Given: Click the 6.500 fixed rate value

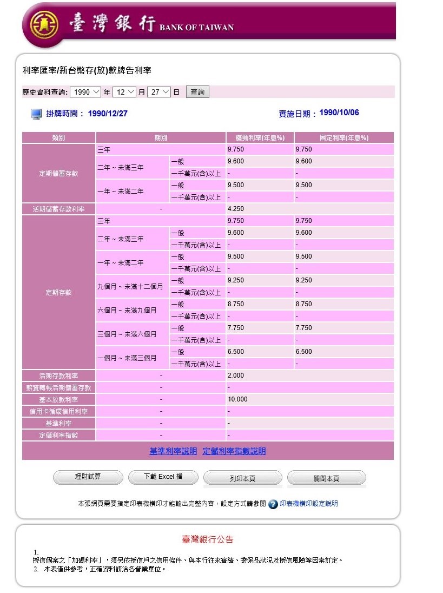Looking at the screenshot, I should tap(304, 352).
